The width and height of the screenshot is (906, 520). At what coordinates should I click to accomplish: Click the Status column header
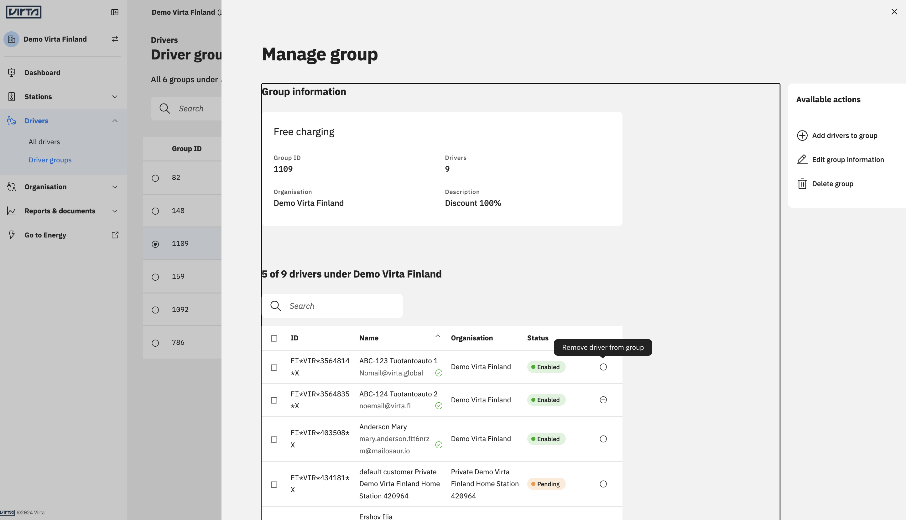pos(537,338)
